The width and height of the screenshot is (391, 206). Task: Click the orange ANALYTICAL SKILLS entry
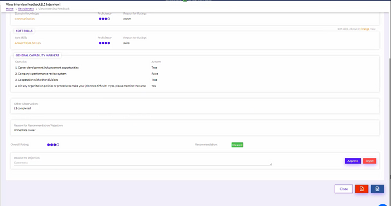28,43
